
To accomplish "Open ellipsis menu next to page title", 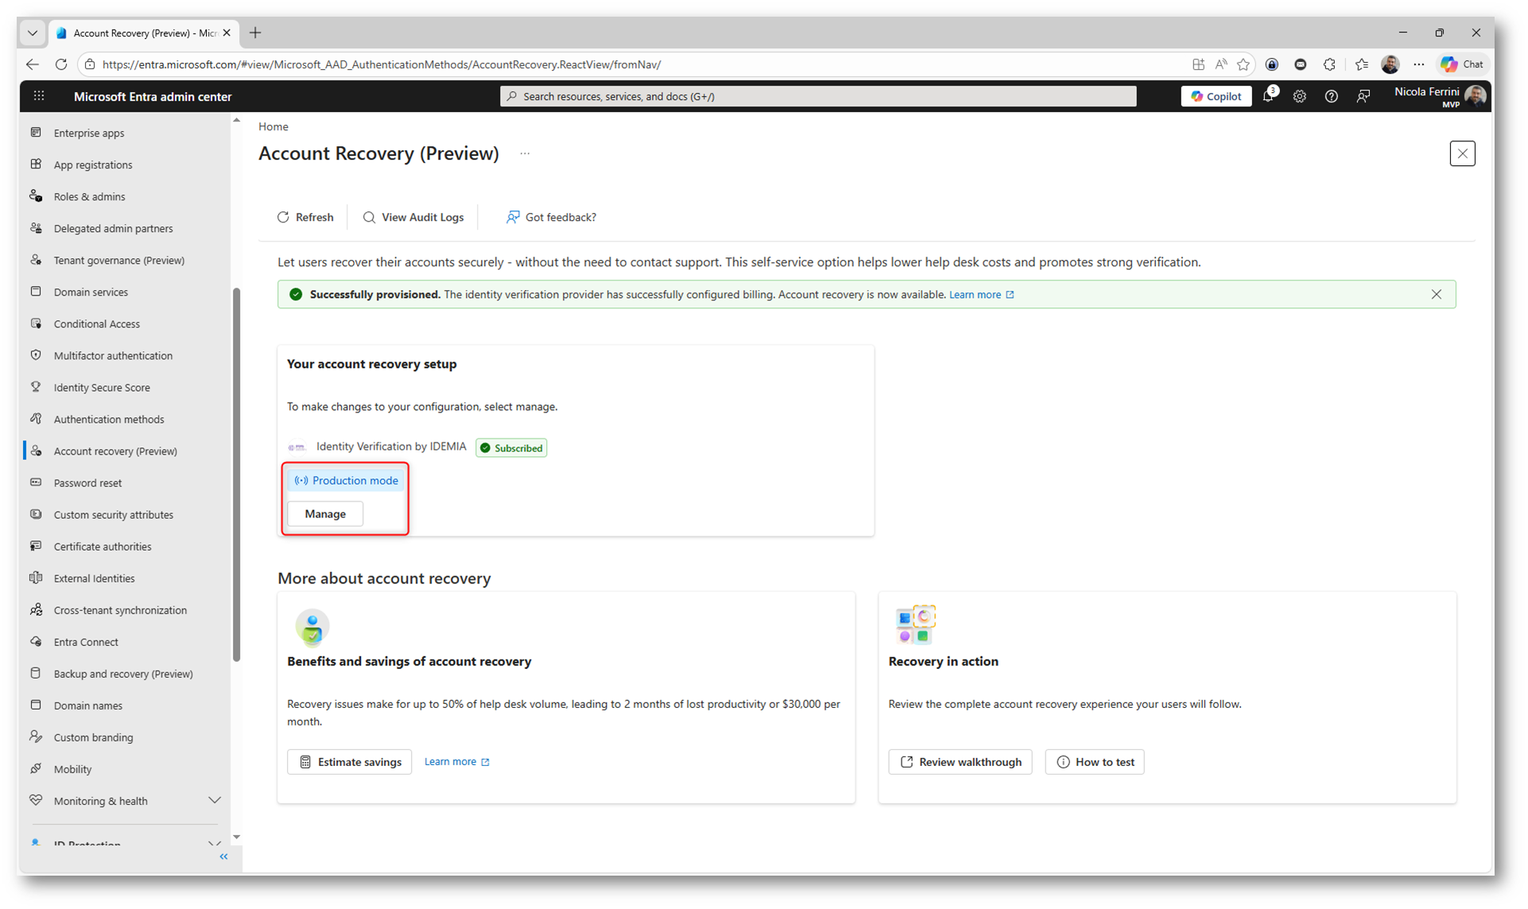I will tap(525, 153).
